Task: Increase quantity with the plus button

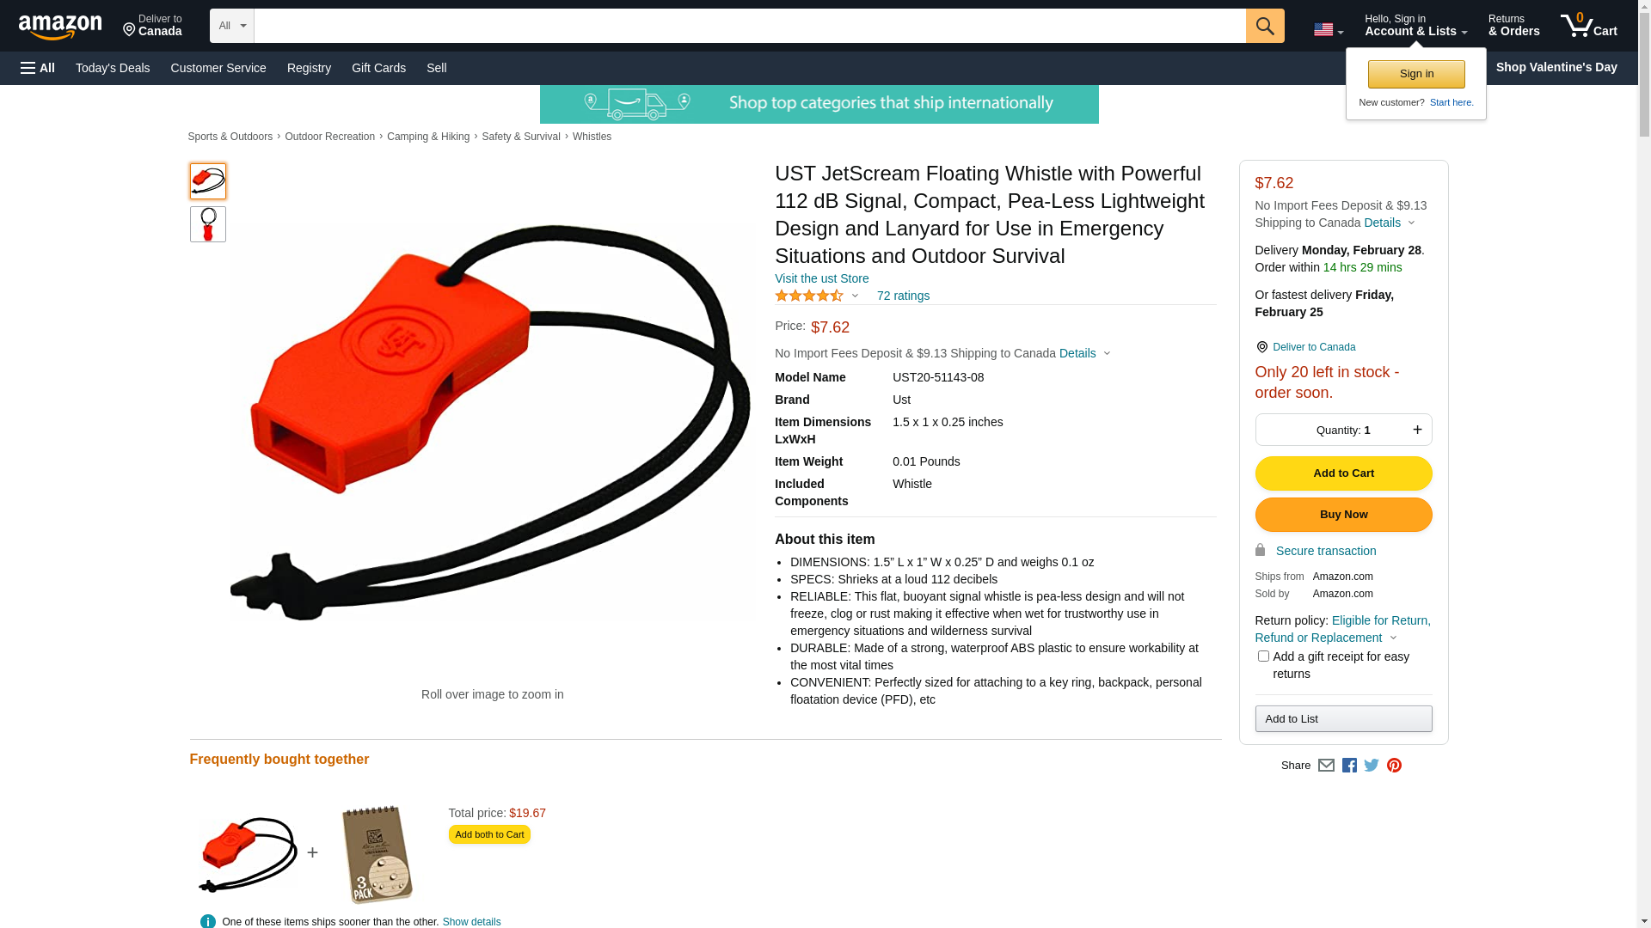Action: [x=1417, y=430]
